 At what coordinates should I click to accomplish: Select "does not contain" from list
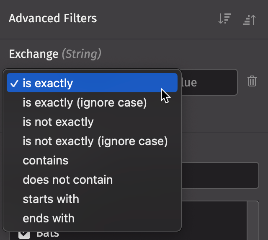pos(67,180)
